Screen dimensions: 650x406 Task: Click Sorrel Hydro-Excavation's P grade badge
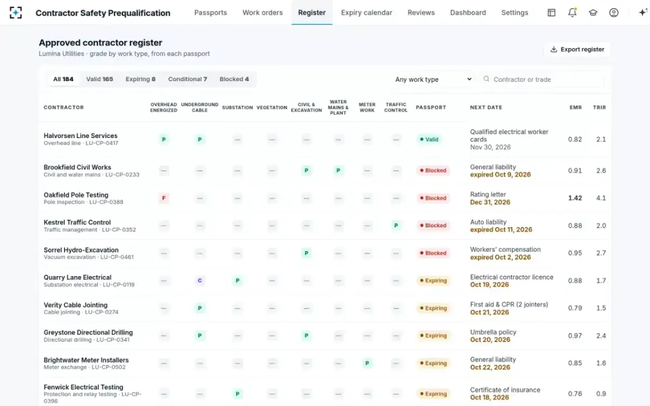point(306,253)
